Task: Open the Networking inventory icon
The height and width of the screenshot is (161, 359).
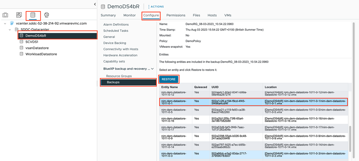Action: point(46,15)
